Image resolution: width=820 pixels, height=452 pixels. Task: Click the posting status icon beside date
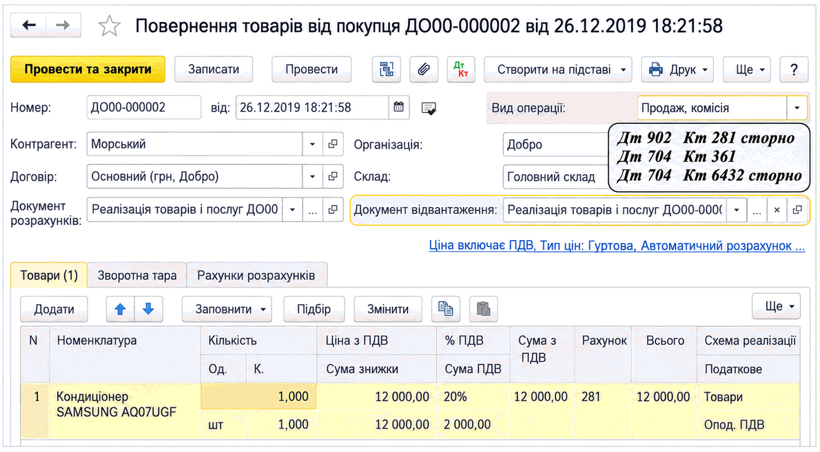pyautogui.click(x=429, y=109)
